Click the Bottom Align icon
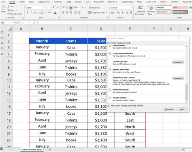Screen dimensions: 192x152 point(71,8)
